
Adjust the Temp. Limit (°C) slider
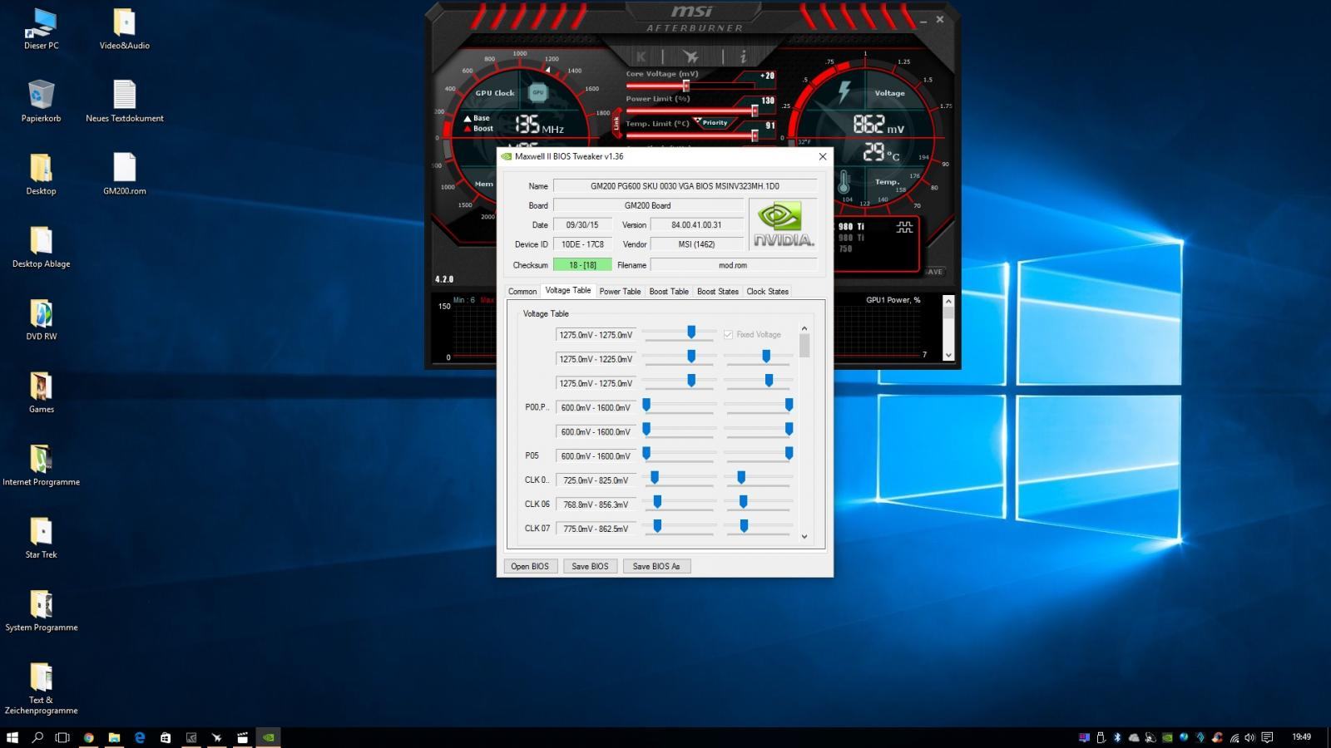coord(755,135)
